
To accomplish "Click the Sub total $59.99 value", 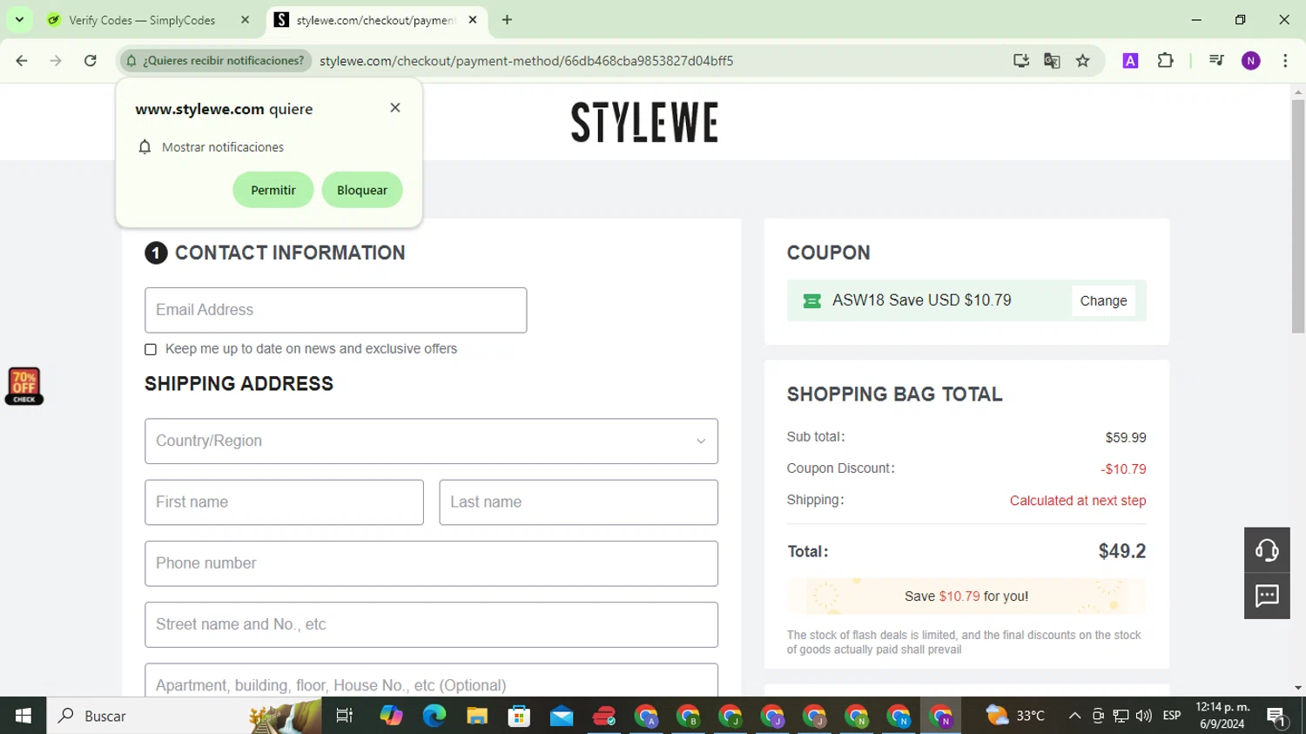I will pyautogui.click(x=1126, y=438).
